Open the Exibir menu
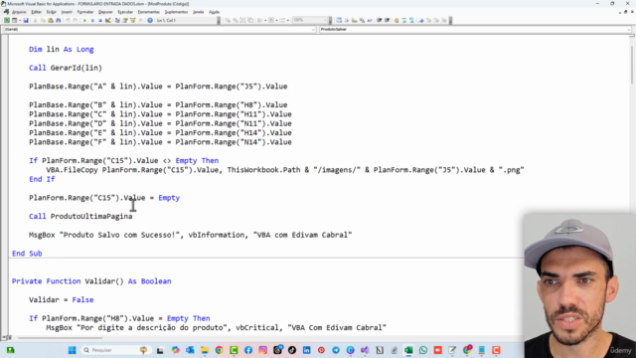The height and width of the screenshot is (358, 636). (x=51, y=12)
